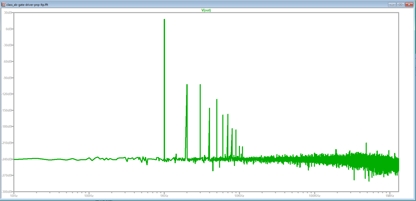Click the -30dB axis label
This screenshot has width=416, height=201.
7,45
